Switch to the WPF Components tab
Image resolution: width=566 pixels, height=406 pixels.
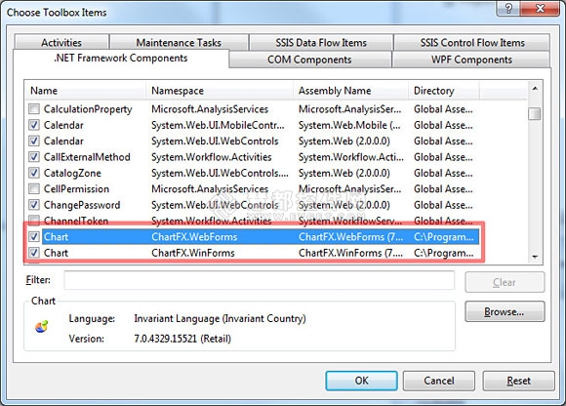point(471,60)
